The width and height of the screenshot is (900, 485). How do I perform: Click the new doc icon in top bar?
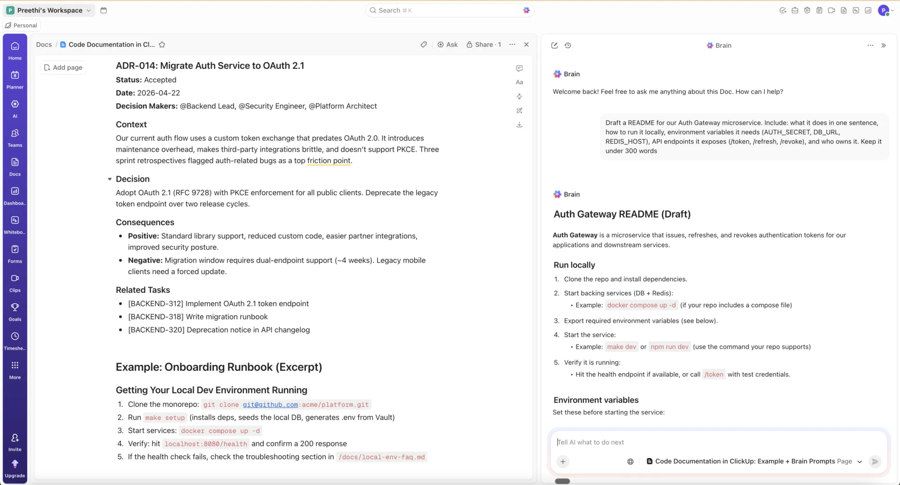[844, 10]
